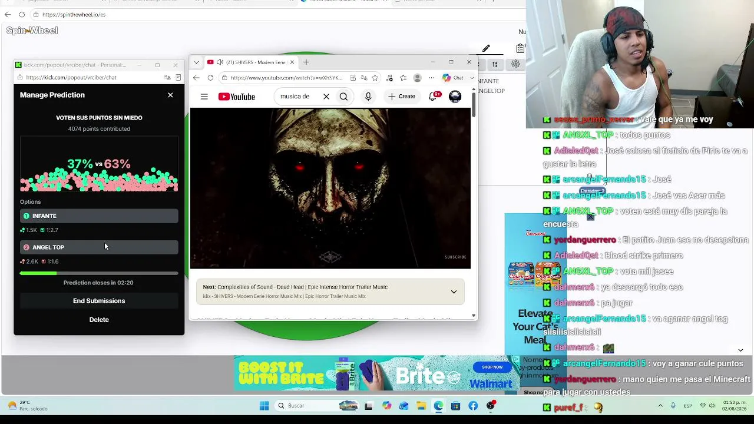
Task: Open the YouTube account avatar menu
Action: click(x=455, y=97)
